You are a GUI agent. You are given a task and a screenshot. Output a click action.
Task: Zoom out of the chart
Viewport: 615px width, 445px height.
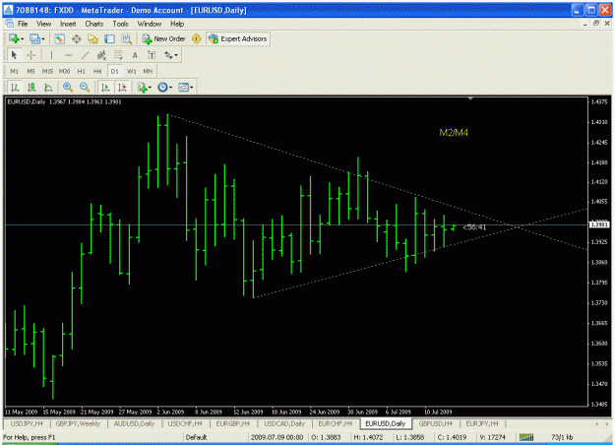[x=85, y=87]
